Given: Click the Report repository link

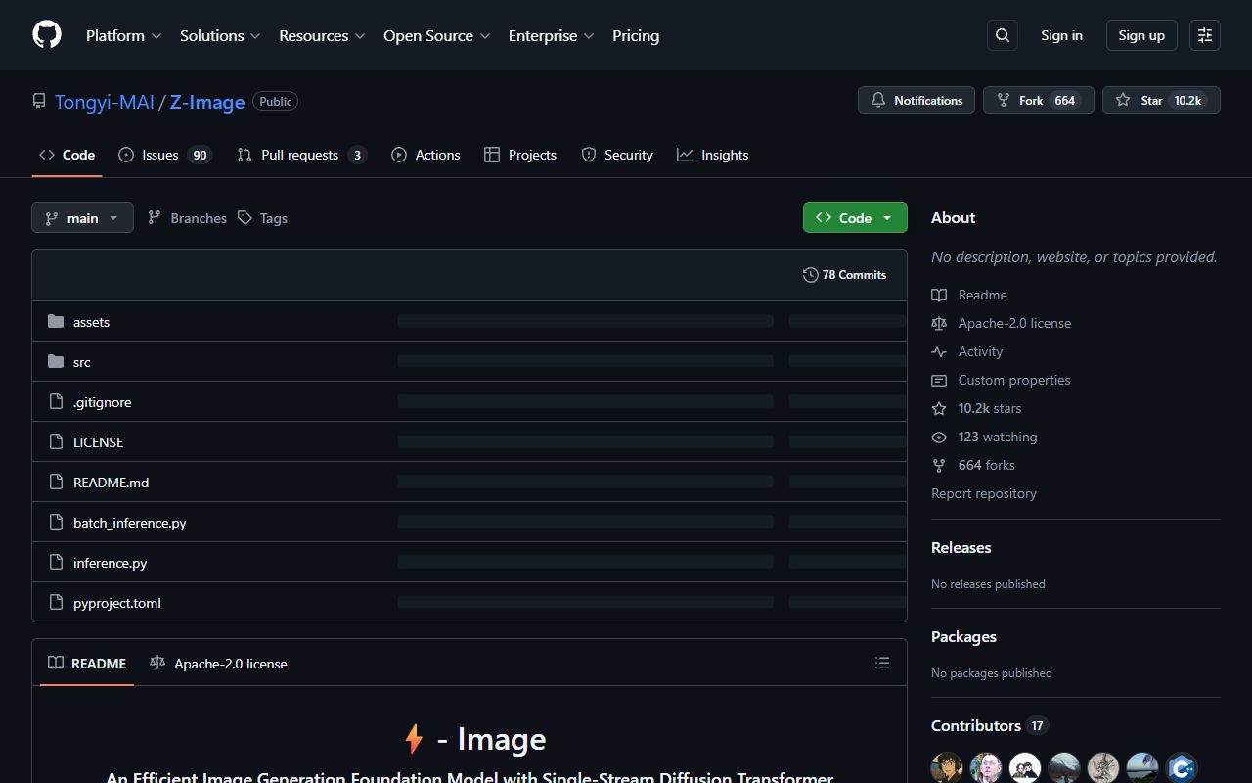Looking at the screenshot, I should coord(983,492).
